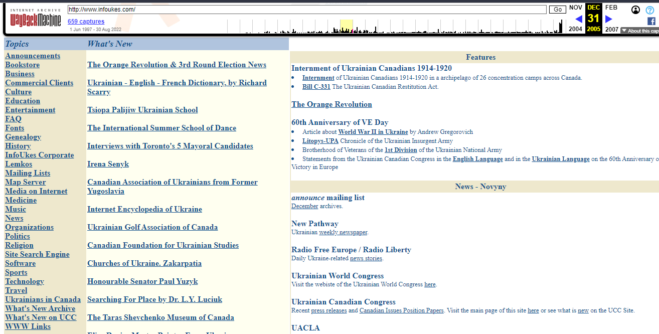Viewport: 659px width, 334px height.
Task: Open the user account icon
Action: point(635,10)
